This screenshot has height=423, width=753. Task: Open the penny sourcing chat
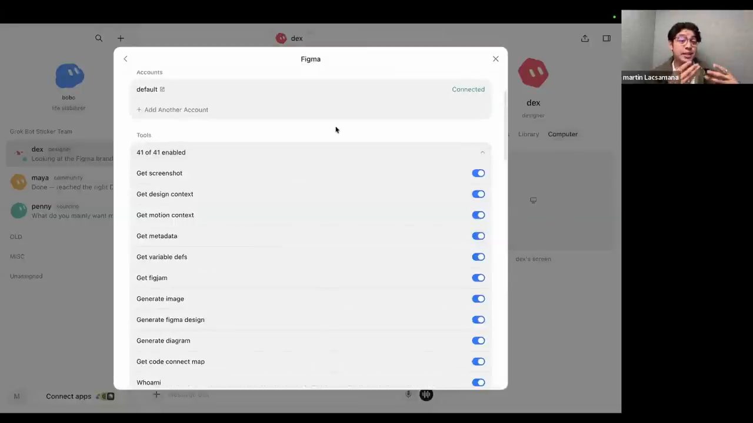point(61,211)
